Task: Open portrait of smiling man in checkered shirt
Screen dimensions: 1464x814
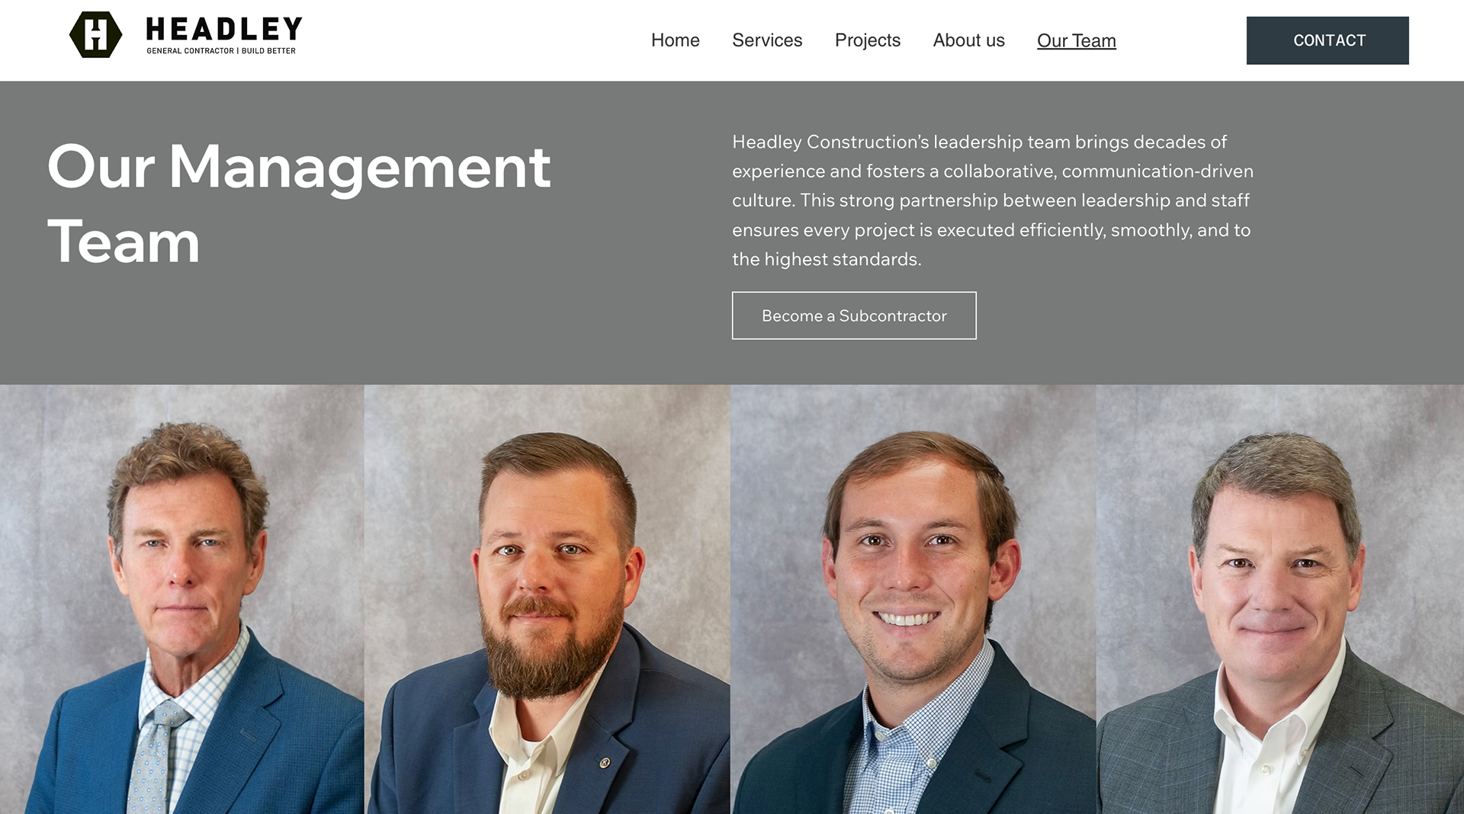Action: point(913,599)
